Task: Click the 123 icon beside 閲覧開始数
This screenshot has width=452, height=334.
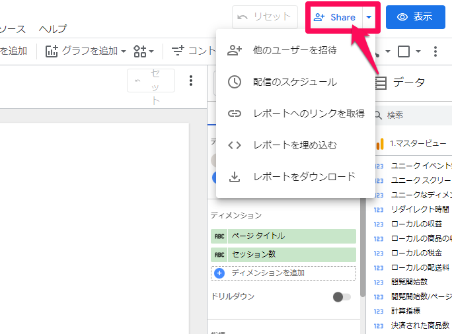Action: tap(379, 283)
